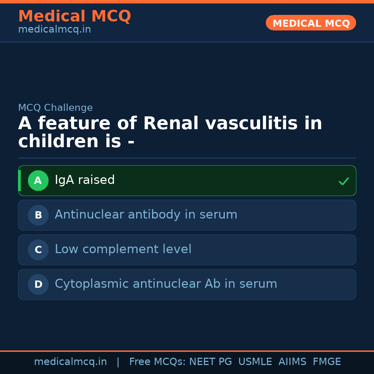
Task: Click the circle C option badge
Action: 38,250
